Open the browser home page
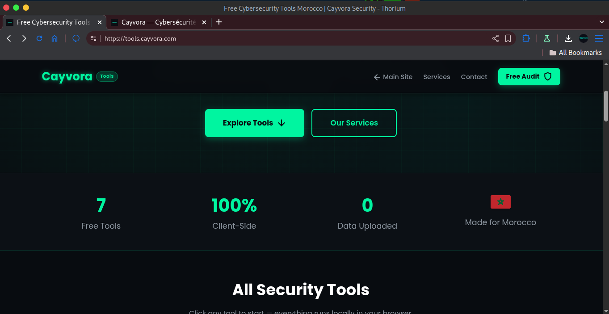 55,38
